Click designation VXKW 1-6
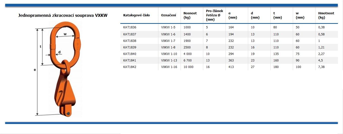 (x=168, y=34)
